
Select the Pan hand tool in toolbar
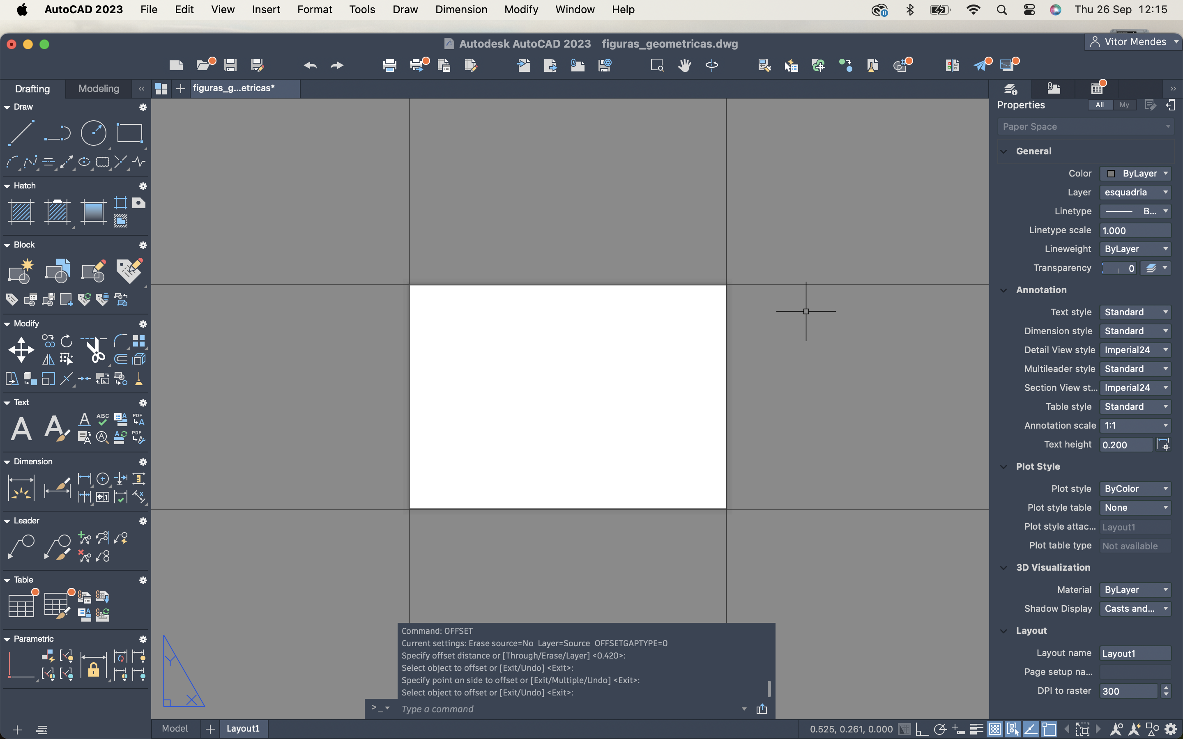tap(684, 65)
